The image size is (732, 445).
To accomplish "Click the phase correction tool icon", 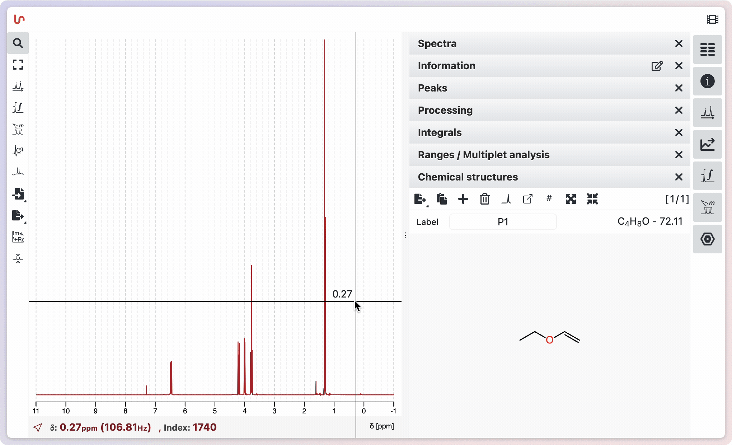I will 18,151.
